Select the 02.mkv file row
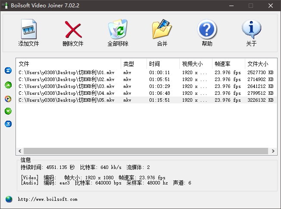281x209 pixels. pos(147,79)
